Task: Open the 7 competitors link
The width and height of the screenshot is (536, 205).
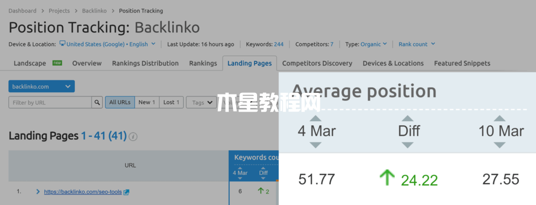Action: (x=331, y=44)
